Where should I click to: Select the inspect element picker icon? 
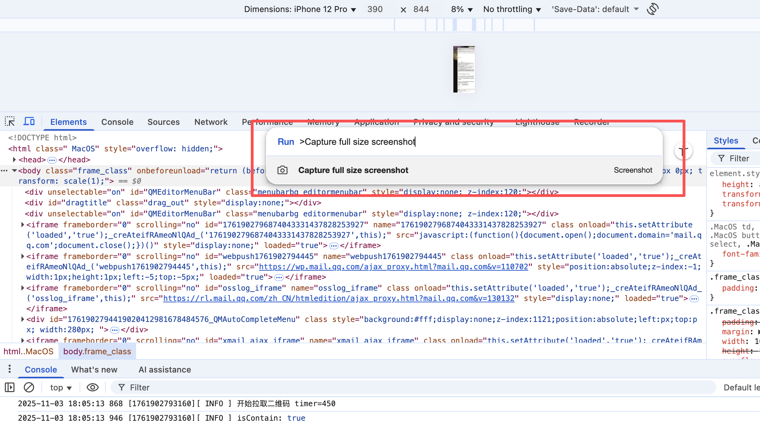point(10,122)
